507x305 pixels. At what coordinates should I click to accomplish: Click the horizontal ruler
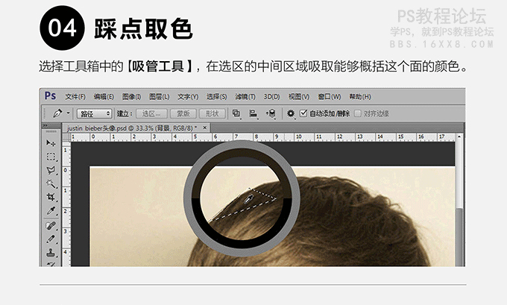point(263,137)
